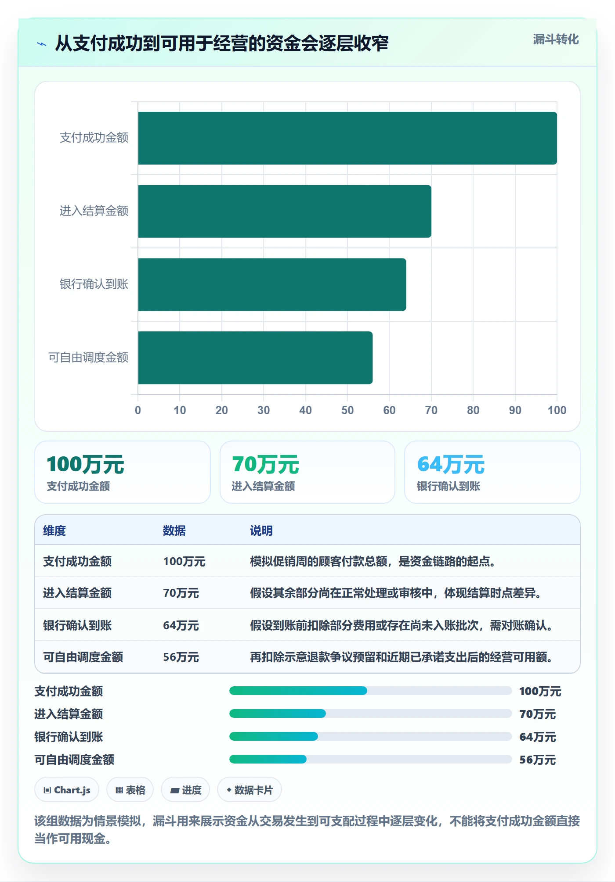
Task: Click table cell 银行确认到账
Action: click(77, 625)
